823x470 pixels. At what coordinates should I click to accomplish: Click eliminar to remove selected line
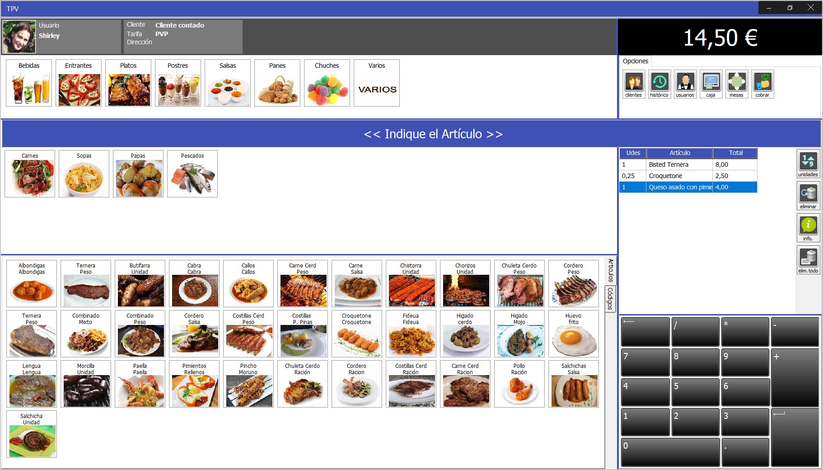pos(808,196)
